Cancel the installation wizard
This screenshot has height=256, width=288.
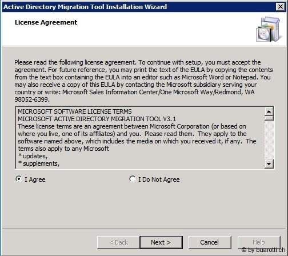210,242
